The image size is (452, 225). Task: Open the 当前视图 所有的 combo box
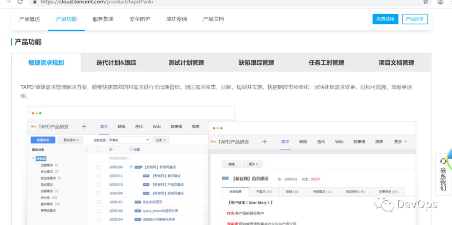128,140
